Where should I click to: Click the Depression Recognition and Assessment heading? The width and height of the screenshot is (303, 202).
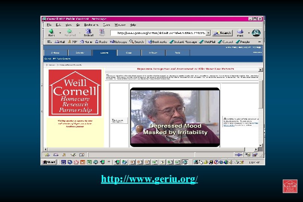(185, 69)
